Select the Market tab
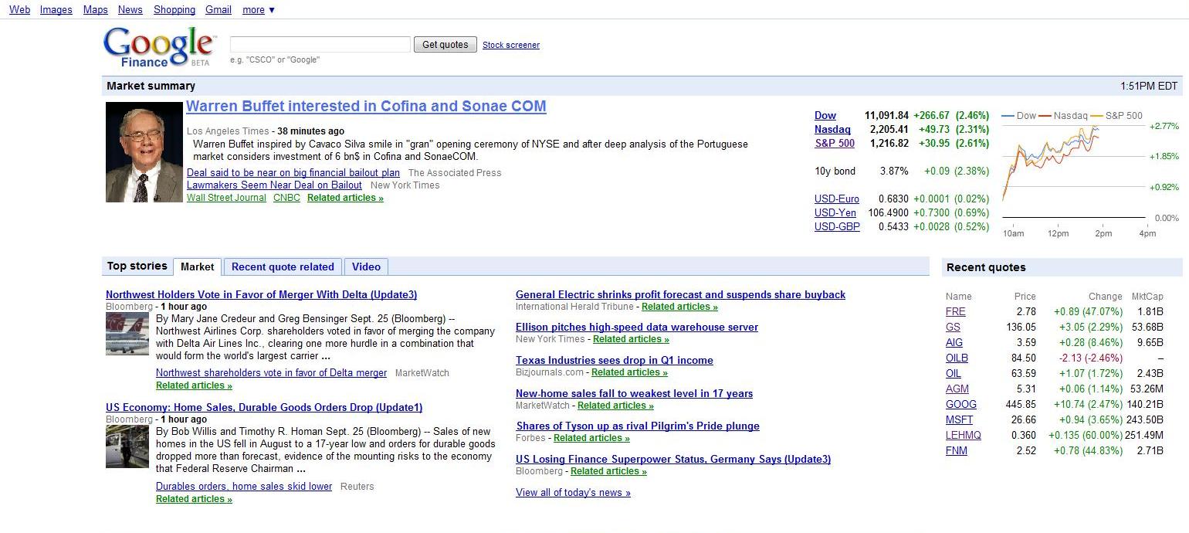Viewport: 1189px width, 533px height. point(197,266)
